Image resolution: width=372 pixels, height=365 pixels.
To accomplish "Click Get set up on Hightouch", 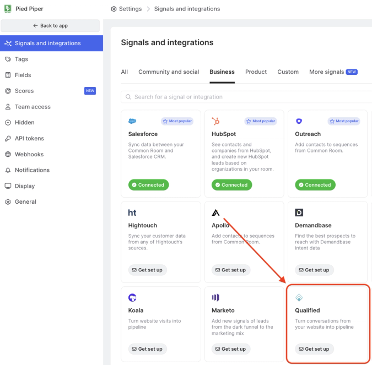I will coord(147,270).
